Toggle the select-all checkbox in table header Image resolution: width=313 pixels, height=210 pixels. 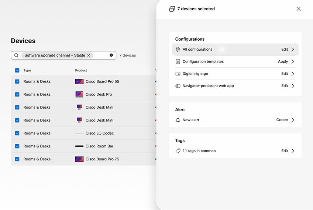17,70
